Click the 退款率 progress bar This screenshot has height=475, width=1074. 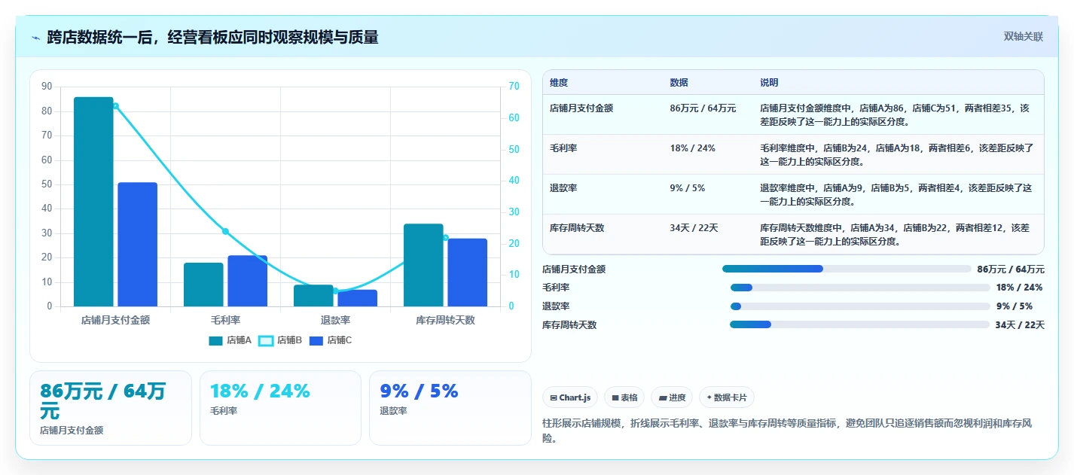point(860,306)
